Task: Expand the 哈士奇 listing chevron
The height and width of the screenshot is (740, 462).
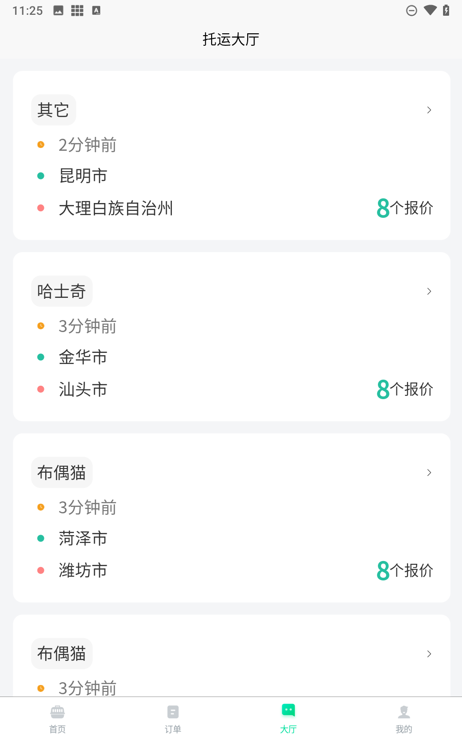Action: point(429,291)
